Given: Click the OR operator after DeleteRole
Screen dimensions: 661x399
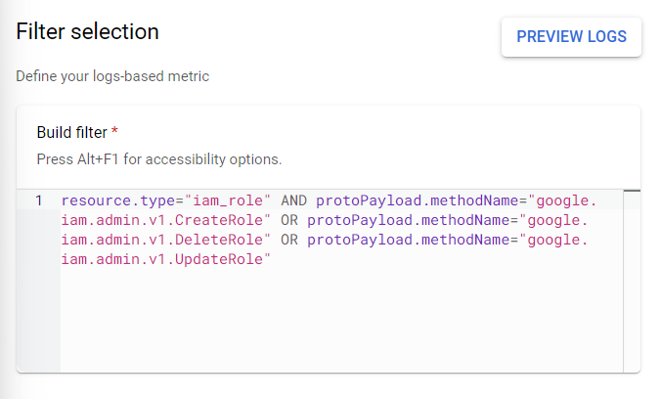Looking at the screenshot, I should [x=289, y=240].
